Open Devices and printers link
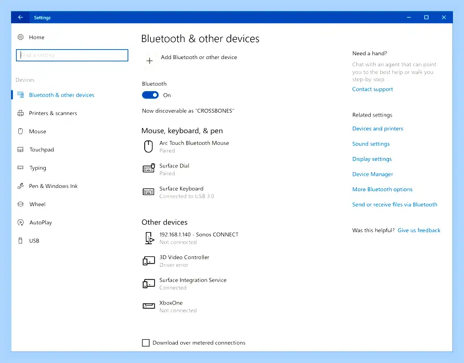This screenshot has width=464, height=363. tap(378, 129)
